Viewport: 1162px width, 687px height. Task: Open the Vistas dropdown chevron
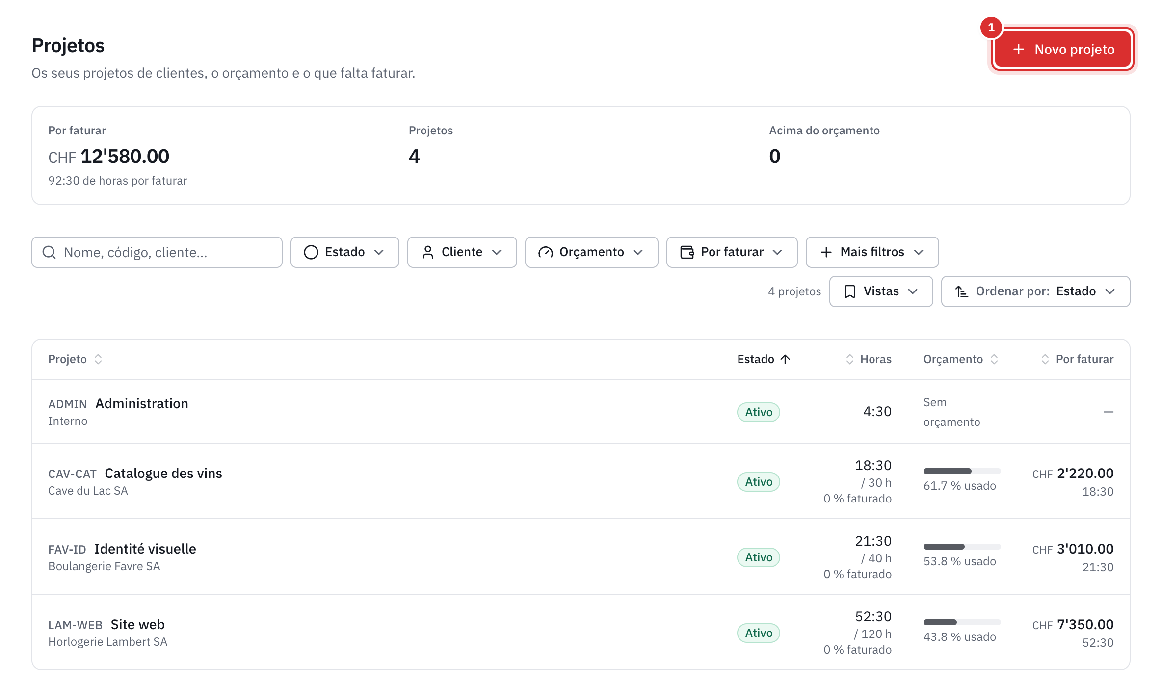pos(913,291)
